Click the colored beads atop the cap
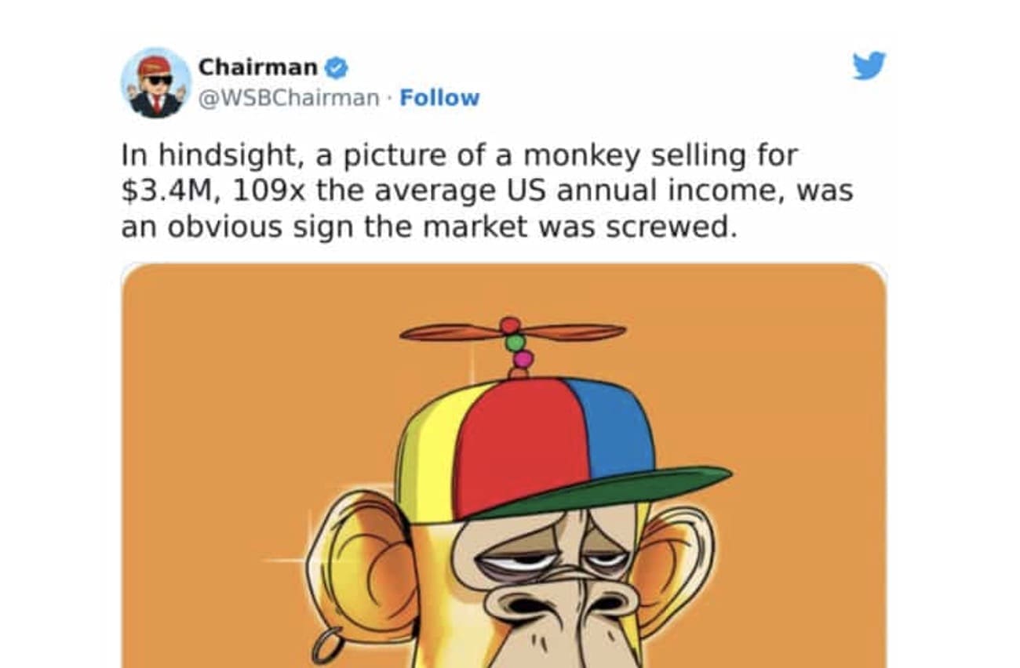 tap(515, 345)
